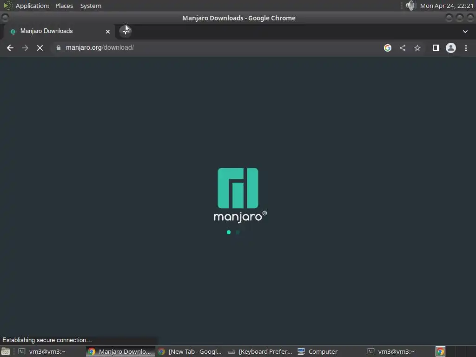Go back to the previous page
This screenshot has height=357, width=476.
(10, 48)
